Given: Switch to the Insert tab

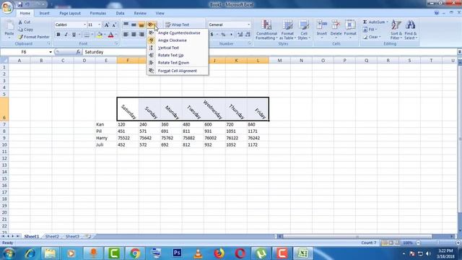Looking at the screenshot, I should click(45, 13).
